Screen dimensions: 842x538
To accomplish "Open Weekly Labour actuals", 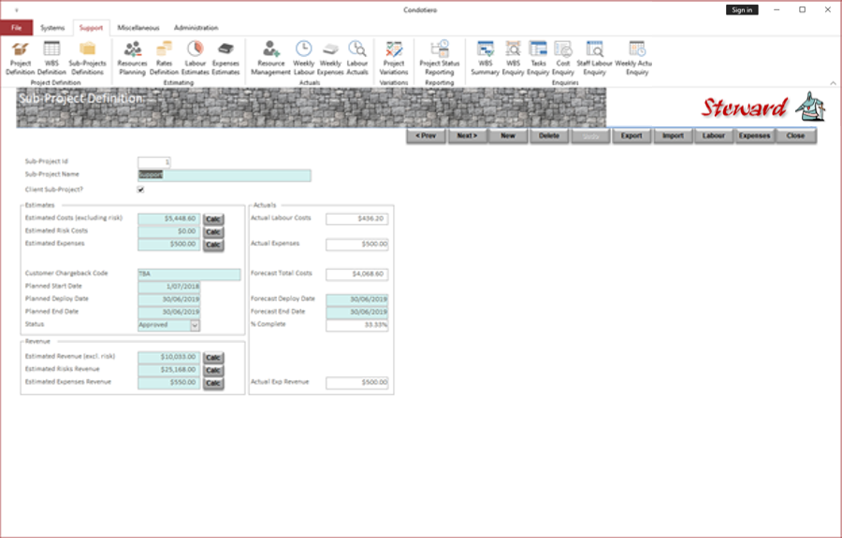I will coord(303,58).
